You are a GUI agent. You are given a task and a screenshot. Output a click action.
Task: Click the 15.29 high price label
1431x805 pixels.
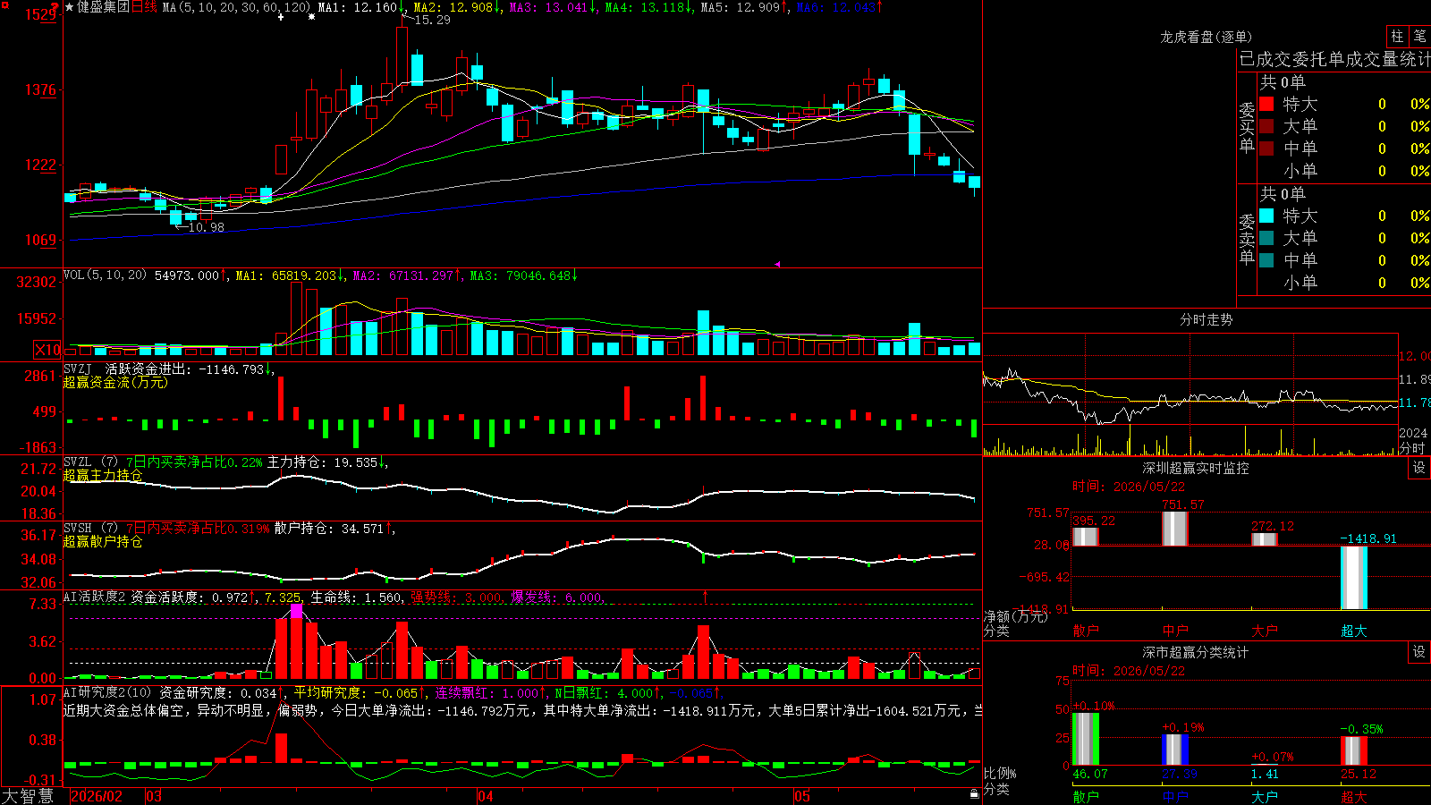tap(432, 20)
